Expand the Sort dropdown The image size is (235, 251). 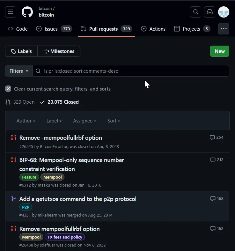coord(114,121)
